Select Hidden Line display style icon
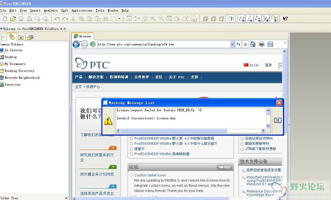The width and height of the screenshot is (331, 200). (213, 19)
